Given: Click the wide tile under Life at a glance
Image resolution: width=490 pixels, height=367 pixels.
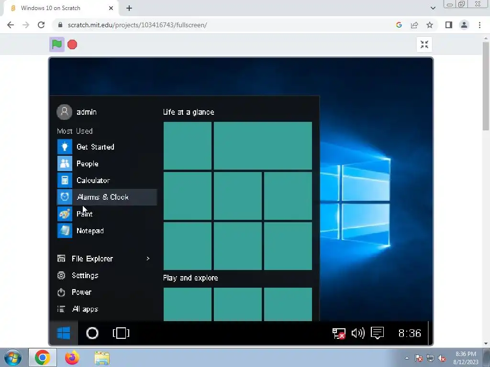Looking at the screenshot, I should pyautogui.click(x=263, y=146).
